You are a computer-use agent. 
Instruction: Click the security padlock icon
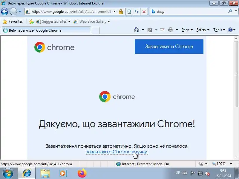click(121, 12)
